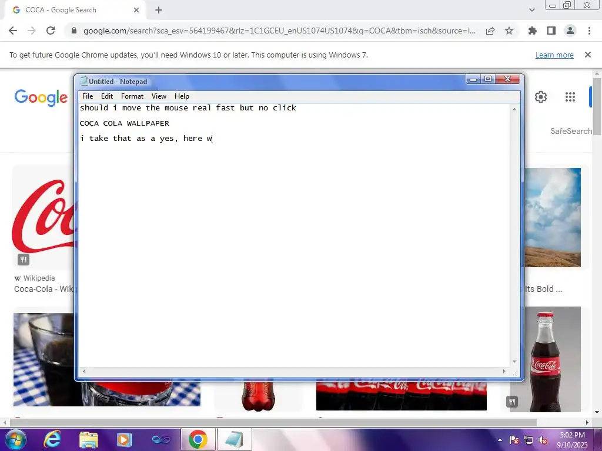Viewport: 602px width, 451px height.
Task: Click the lock icon in address bar
Action: pyautogui.click(x=74, y=31)
